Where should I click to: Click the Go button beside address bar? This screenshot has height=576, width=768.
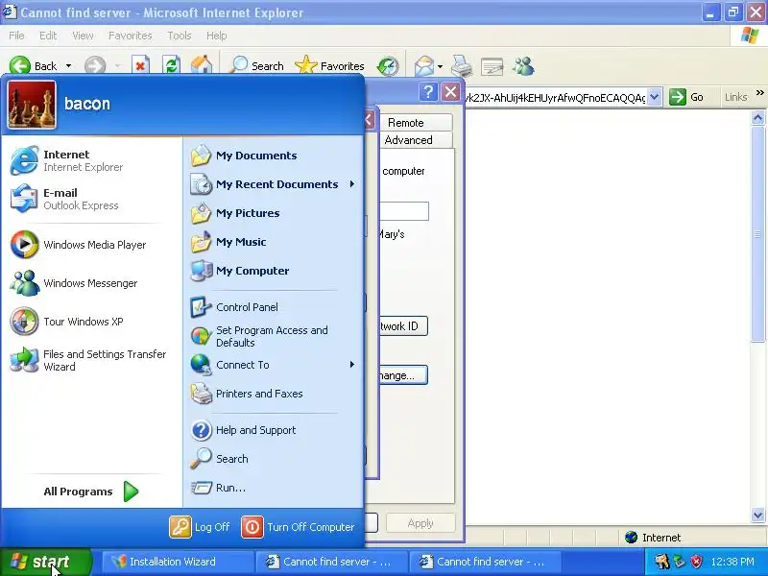coord(686,97)
